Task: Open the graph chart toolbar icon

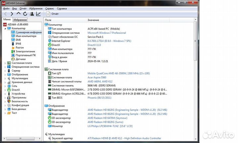Action: point(38,14)
